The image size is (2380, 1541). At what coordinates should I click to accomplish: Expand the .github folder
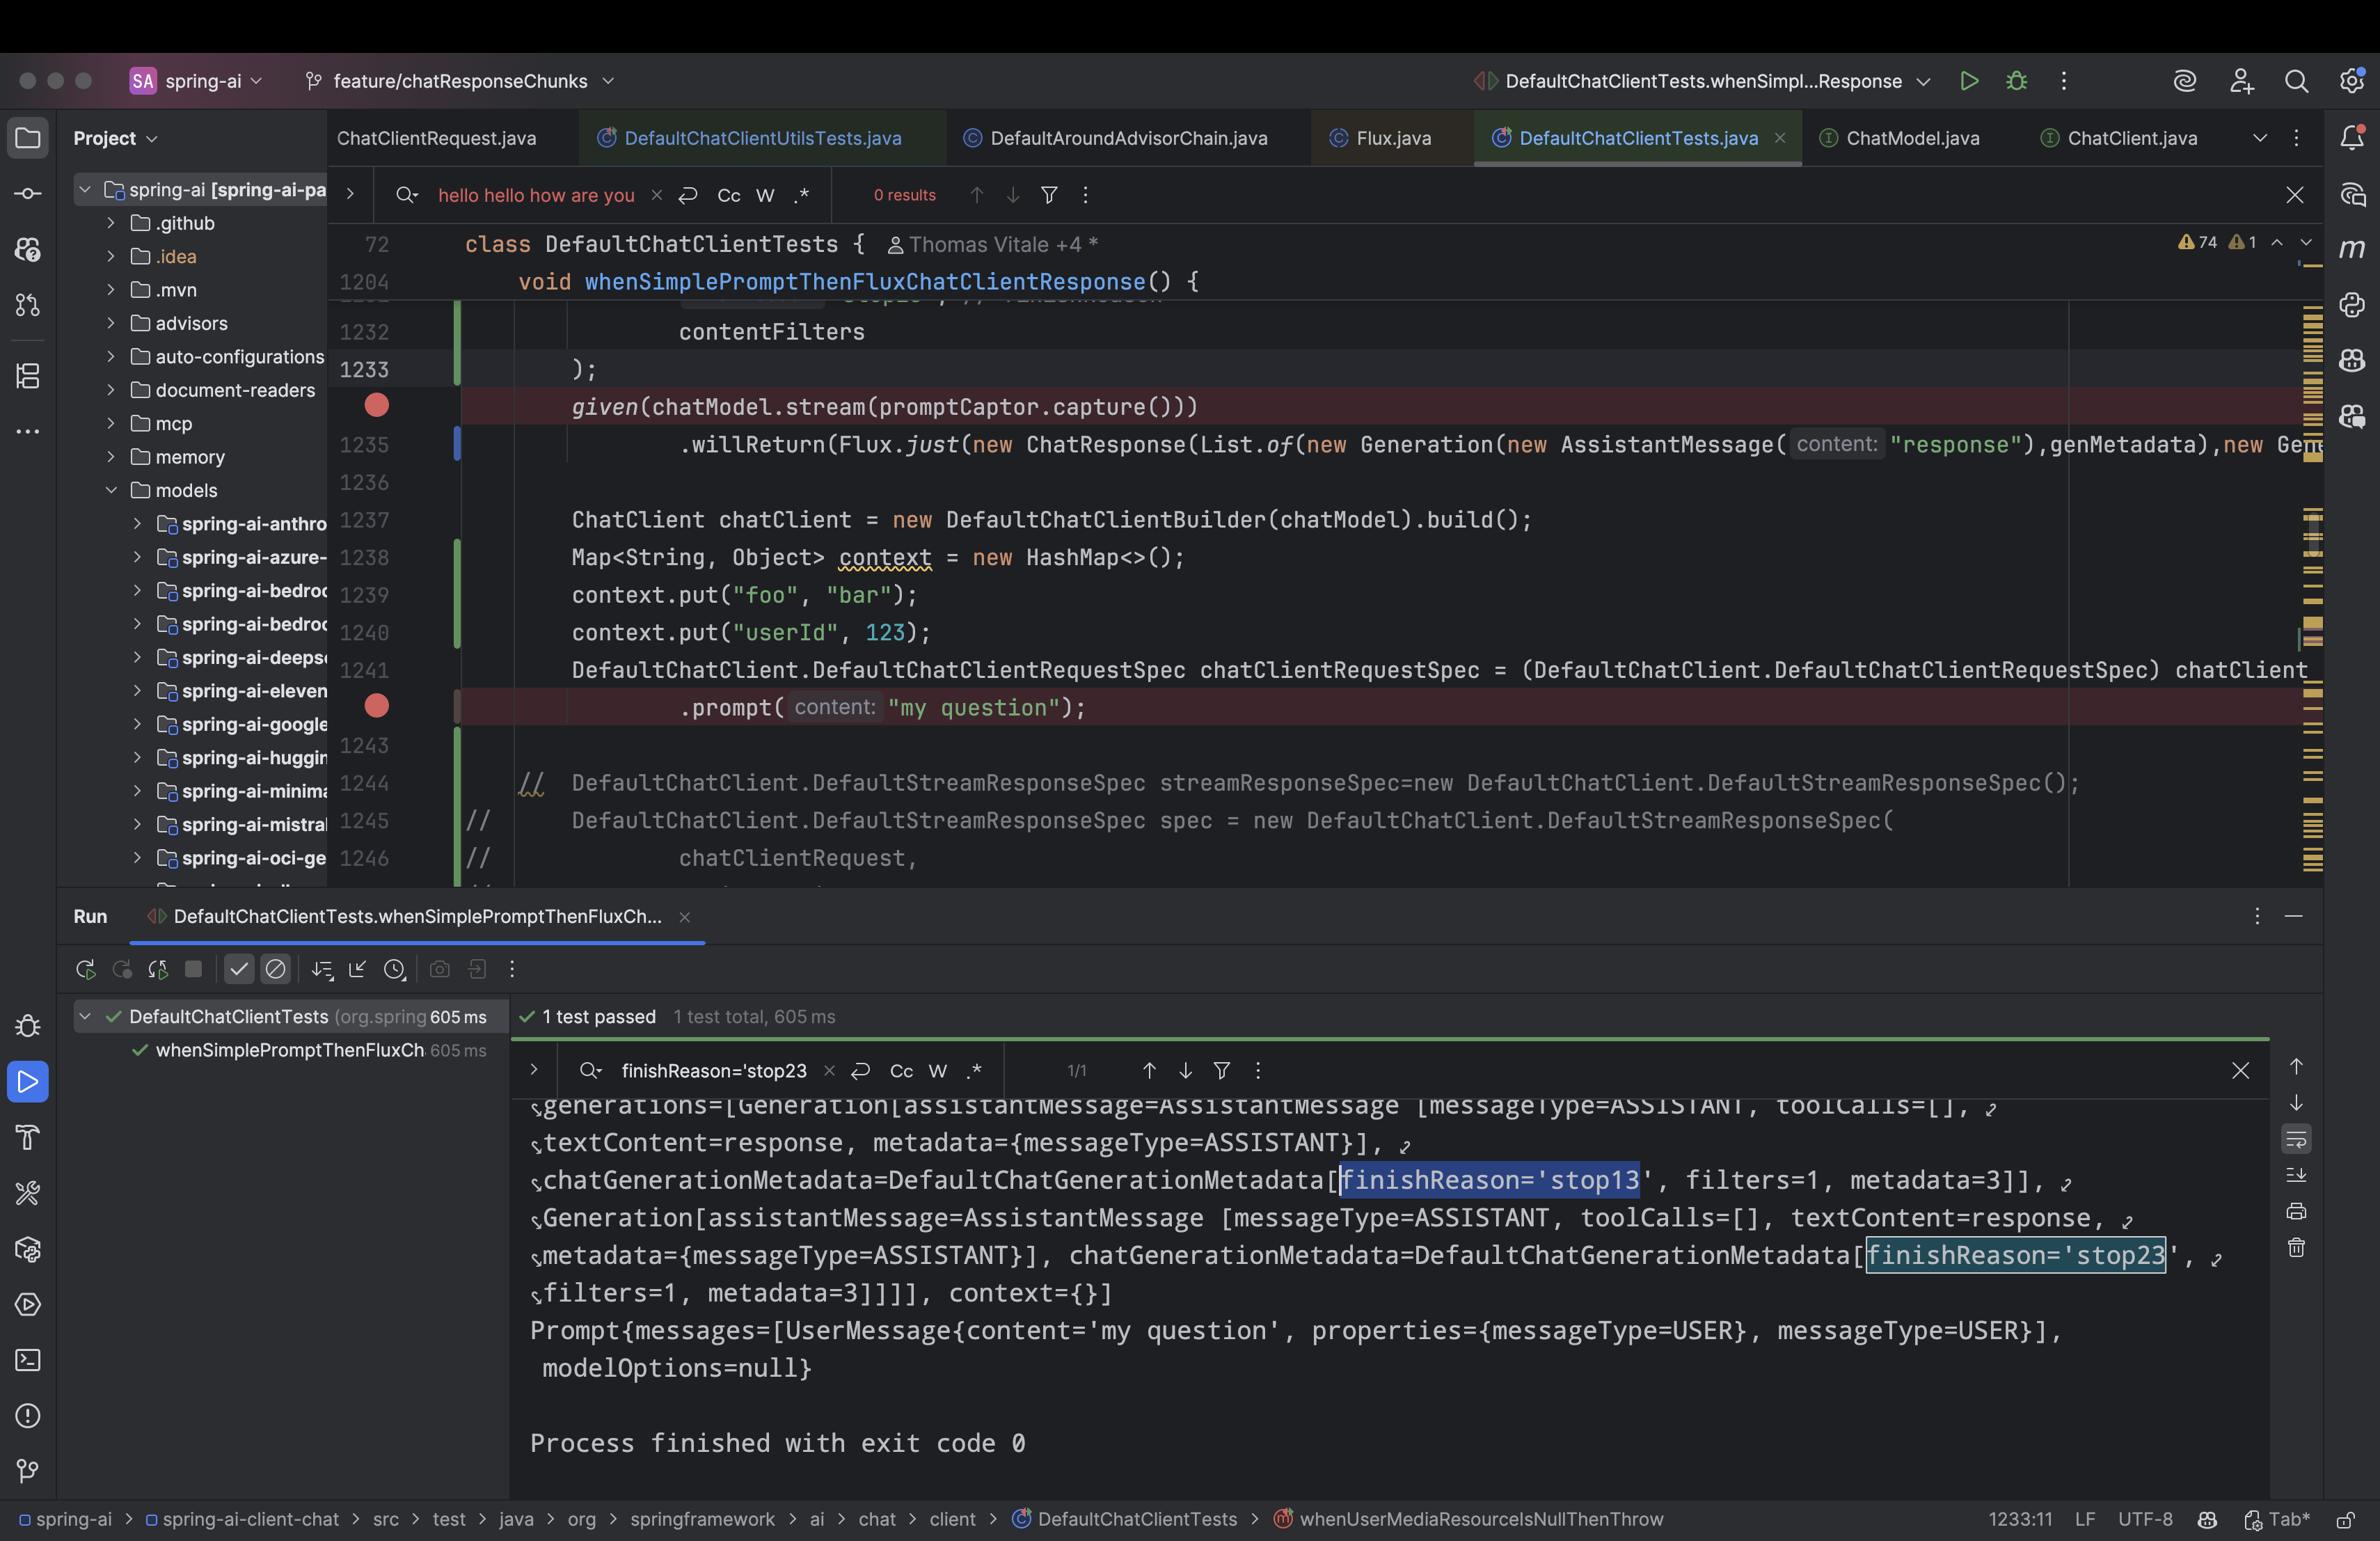tap(111, 223)
